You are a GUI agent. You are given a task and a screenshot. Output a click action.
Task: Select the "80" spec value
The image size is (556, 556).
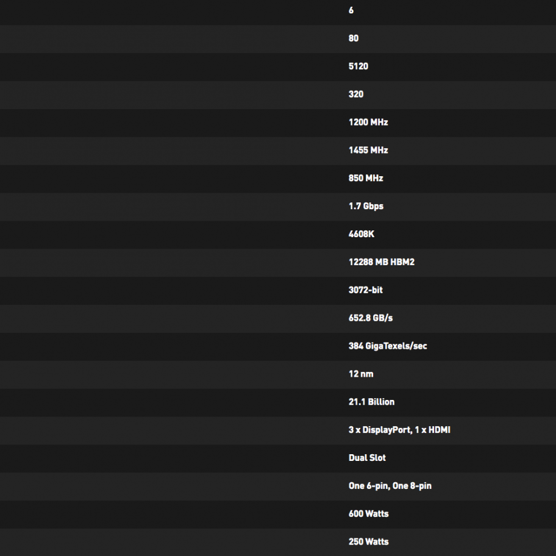pos(354,38)
